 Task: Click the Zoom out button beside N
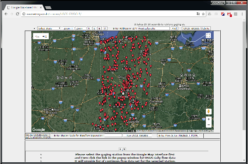[80, 29]
